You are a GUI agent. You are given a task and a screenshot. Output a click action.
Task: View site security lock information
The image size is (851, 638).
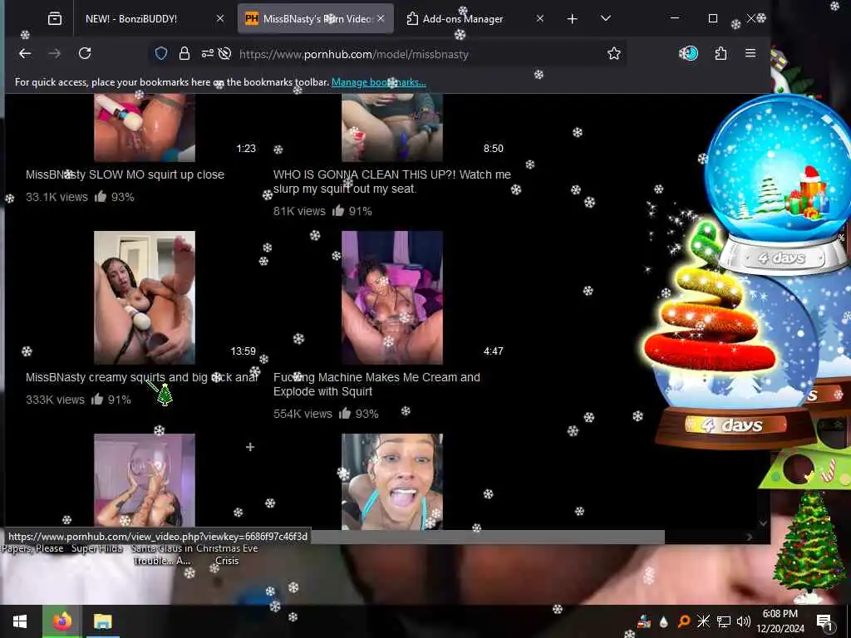[x=184, y=53]
